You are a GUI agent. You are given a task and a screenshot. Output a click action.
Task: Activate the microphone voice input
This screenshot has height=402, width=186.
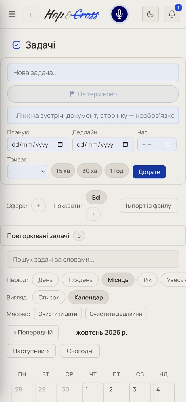point(120,14)
